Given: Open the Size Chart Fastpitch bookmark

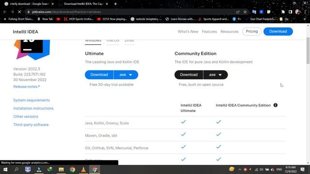Looking at the screenshot, I should click(x=261, y=19).
